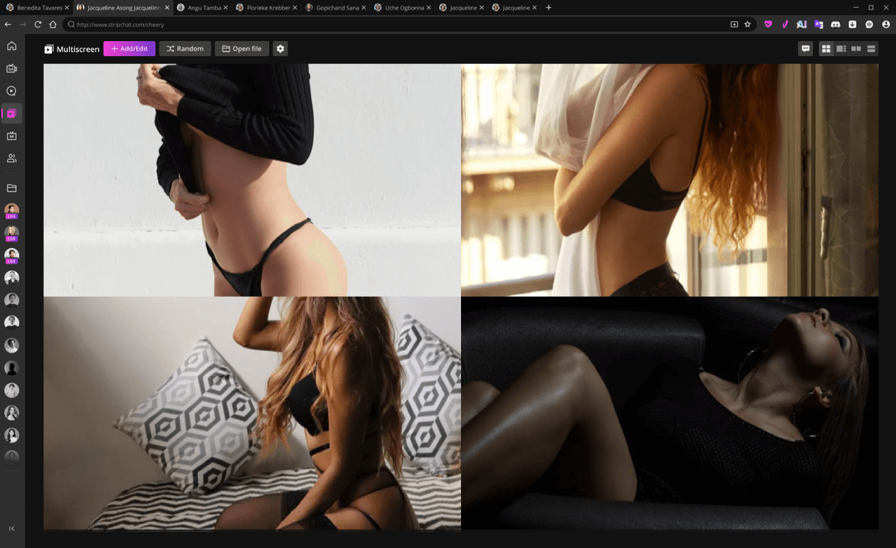The image size is (896, 548).
Task: Open the chat bubble icon at top right
Action: 806,49
